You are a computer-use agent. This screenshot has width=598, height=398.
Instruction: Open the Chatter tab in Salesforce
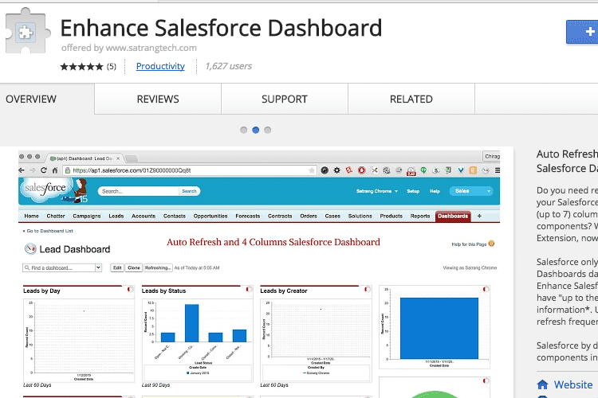tap(56, 216)
